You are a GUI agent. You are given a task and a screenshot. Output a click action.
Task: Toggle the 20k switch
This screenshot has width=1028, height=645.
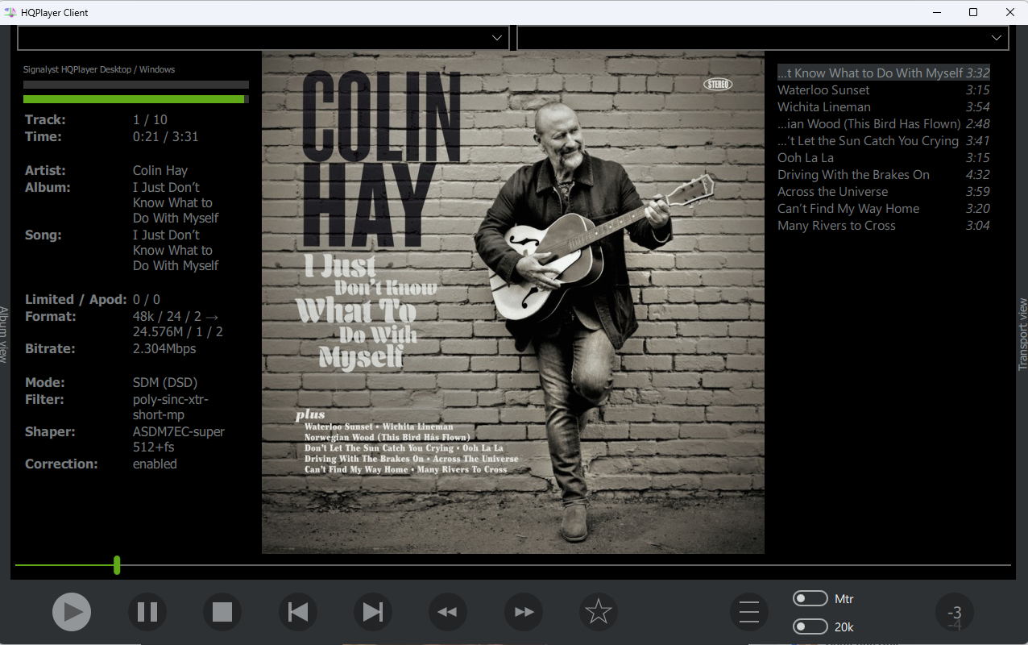[x=810, y=626]
